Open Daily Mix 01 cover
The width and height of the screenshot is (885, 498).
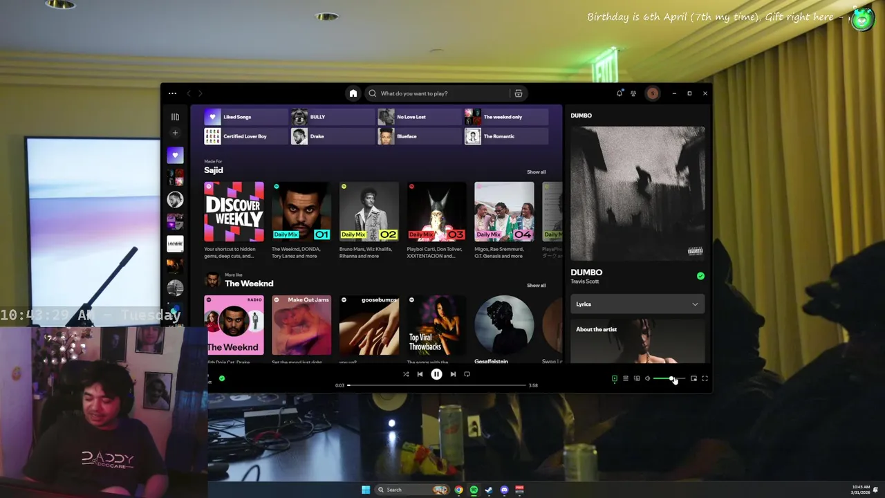pos(301,212)
